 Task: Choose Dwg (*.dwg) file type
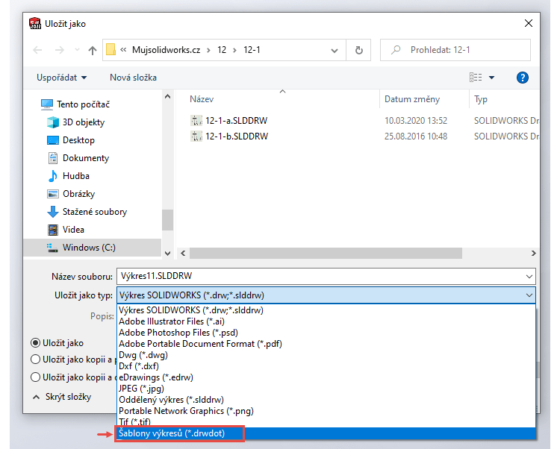(326, 355)
